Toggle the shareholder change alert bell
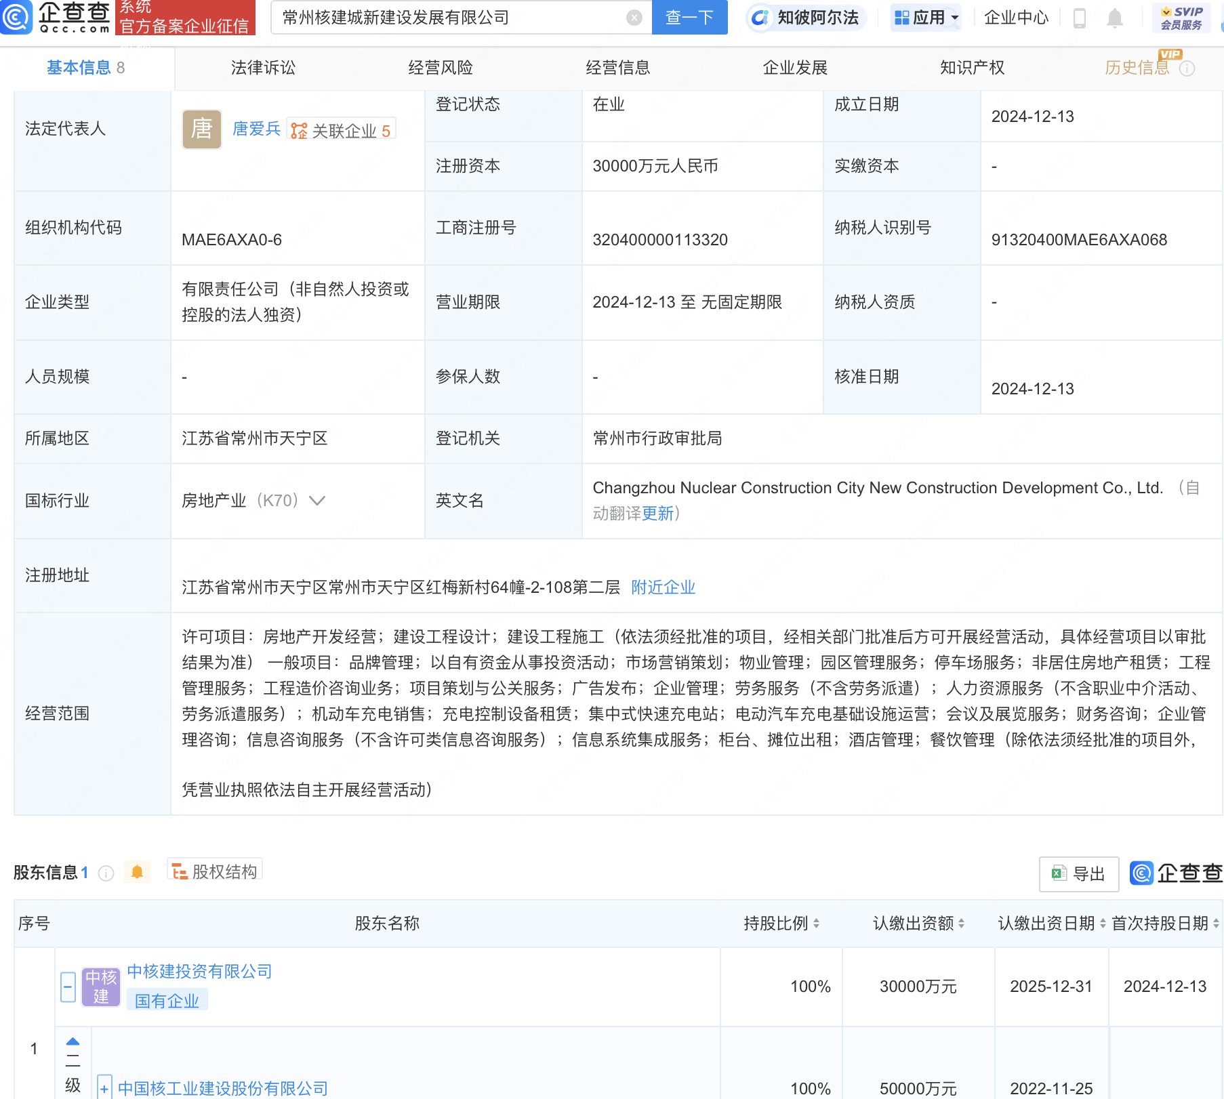This screenshot has width=1224, height=1099. pos(137,872)
